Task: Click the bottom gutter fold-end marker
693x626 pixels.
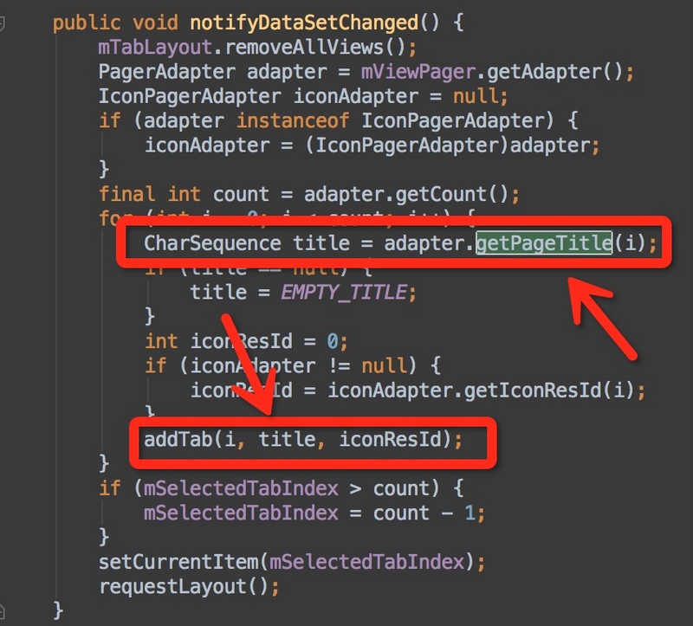Action: coord(2,611)
